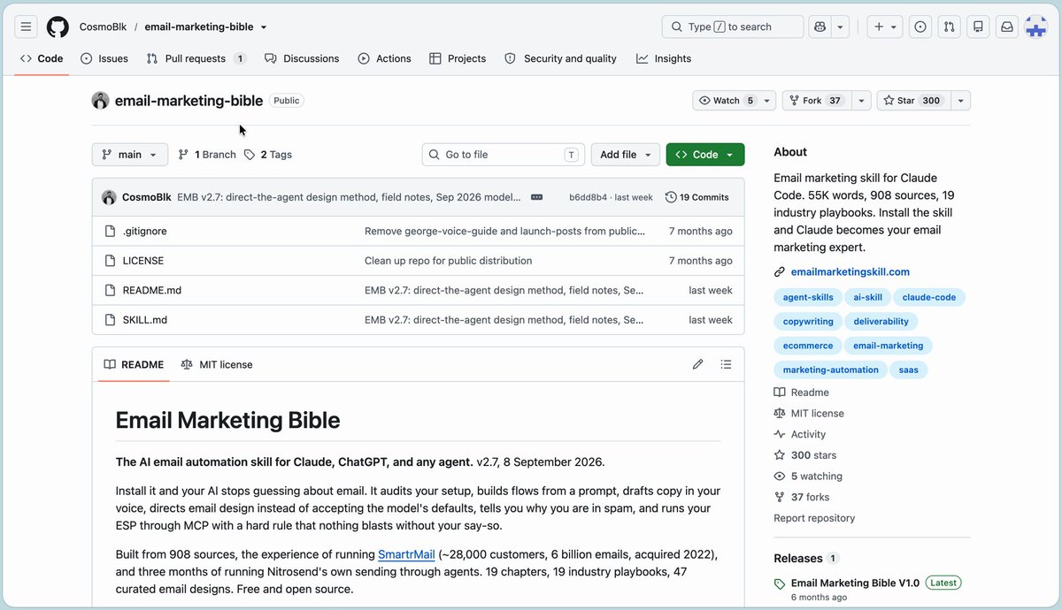
Task: Click the email-marketing topic tag
Action: (x=888, y=346)
